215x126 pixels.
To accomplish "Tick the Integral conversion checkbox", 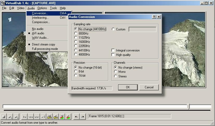I will pyautogui.click(x=113, y=50).
